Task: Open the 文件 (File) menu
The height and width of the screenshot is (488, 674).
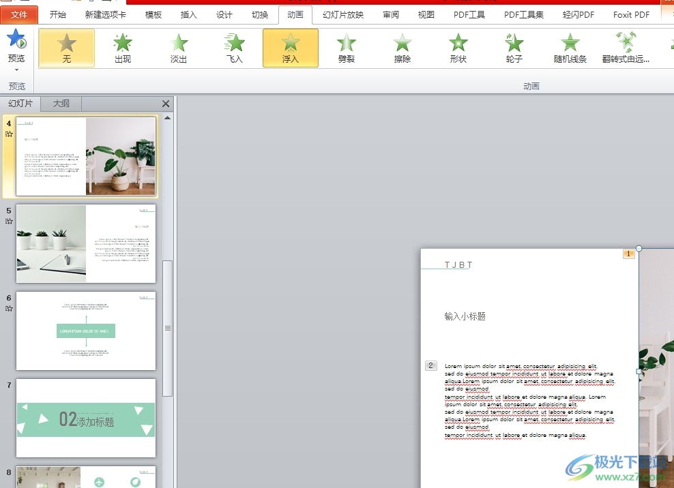Action: point(19,14)
